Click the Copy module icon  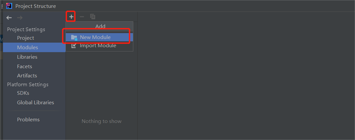(93, 17)
